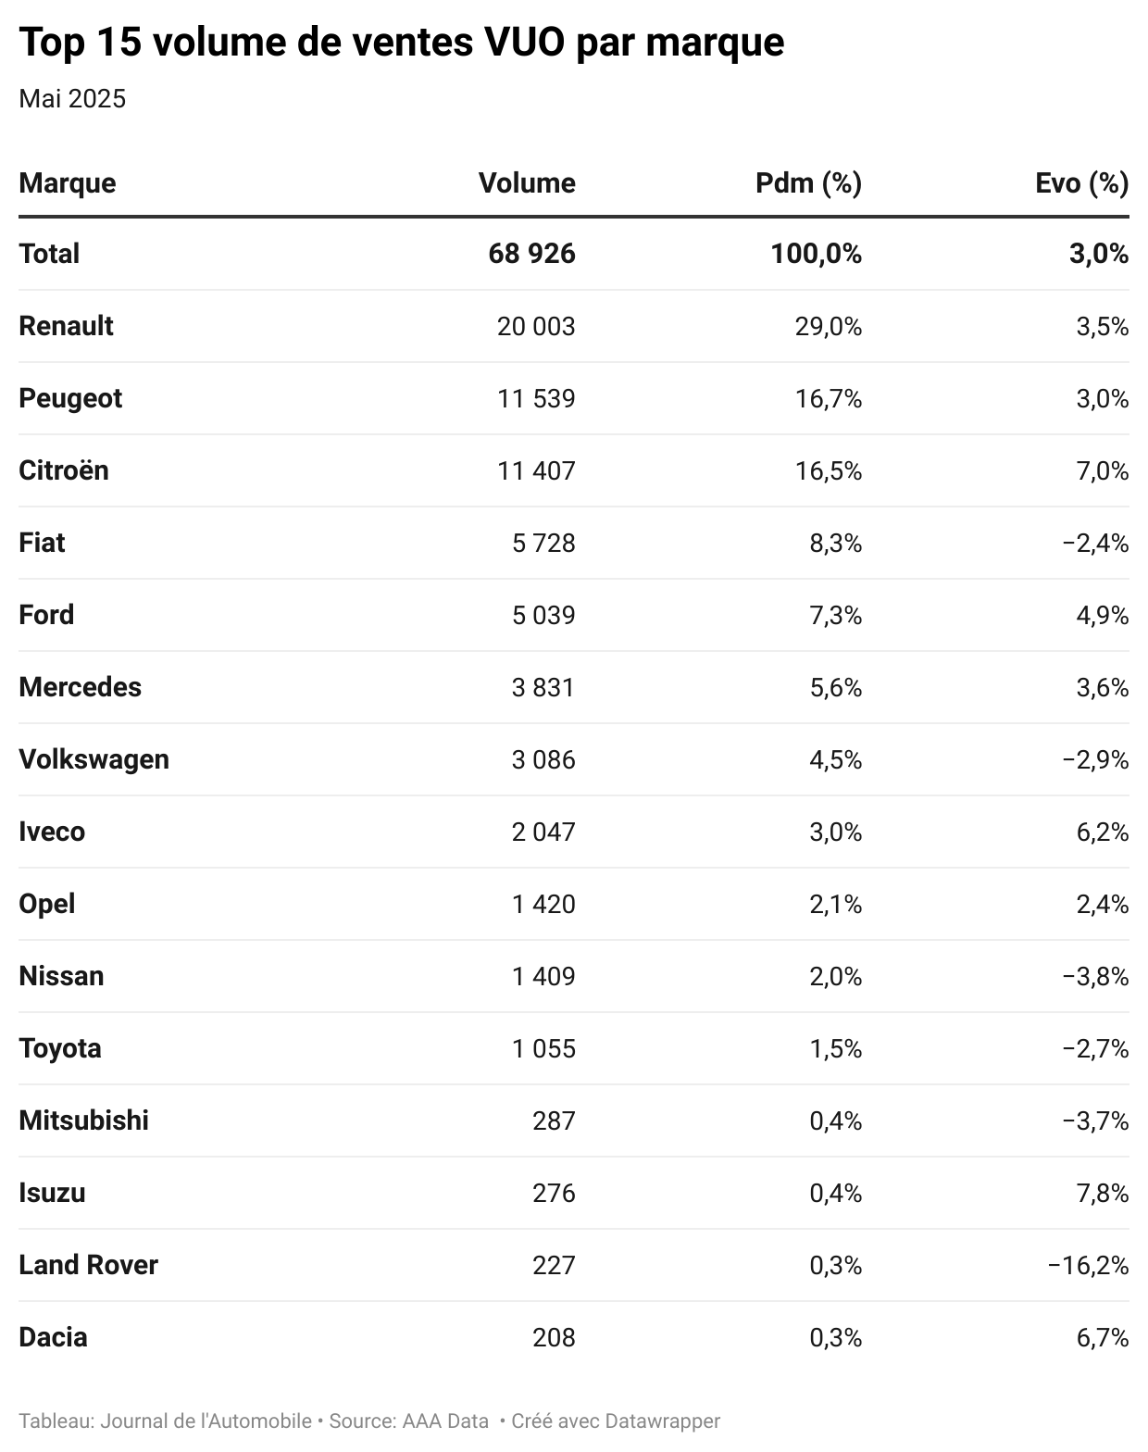Viewport: 1148px width, 1452px height.
Task: Click the Total volume 68 926
Action: tap(531, 254)
